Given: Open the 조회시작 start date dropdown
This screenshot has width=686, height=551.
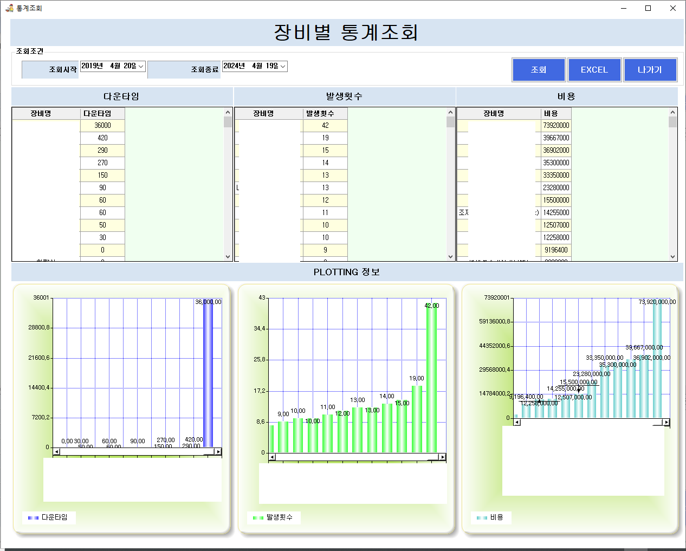Looking at the screenshot, I should point(141,66).
